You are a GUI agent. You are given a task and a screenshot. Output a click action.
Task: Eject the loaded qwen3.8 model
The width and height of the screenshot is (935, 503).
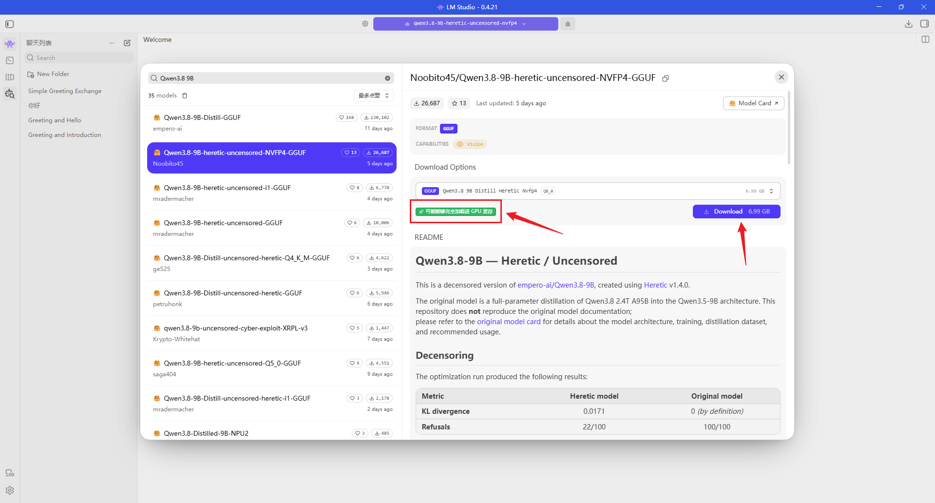568,23
